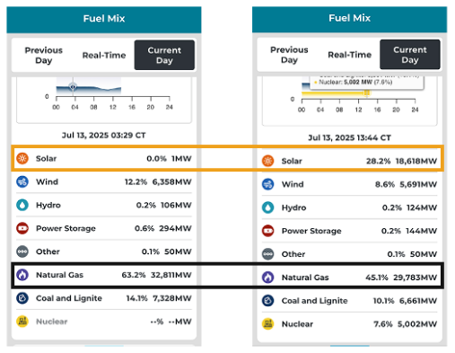Click the Hydro droplet icon in right panel
This screenshot has width=455, height=353.
point(267,207)
